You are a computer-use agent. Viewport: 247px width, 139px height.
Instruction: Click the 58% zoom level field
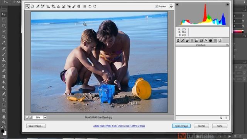(38, 117)
